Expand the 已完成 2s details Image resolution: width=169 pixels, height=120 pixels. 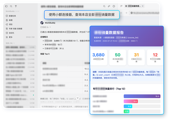click(x=45, y=27)
